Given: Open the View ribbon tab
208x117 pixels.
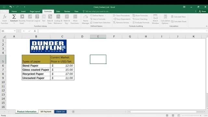Looking at the screenshot, I should [76, 11].
